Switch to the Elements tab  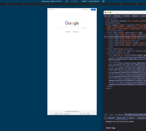117,16
